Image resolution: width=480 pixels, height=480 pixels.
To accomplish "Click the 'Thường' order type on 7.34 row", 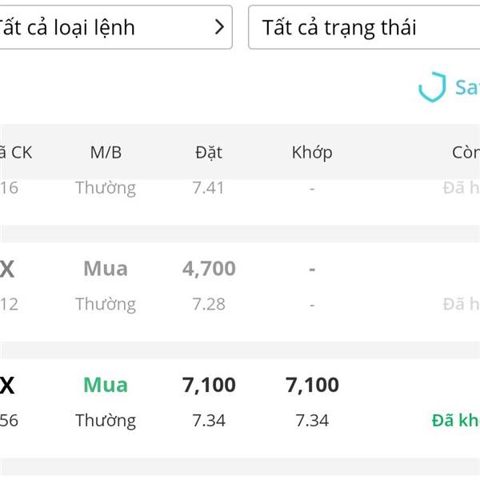I will [106, 421].
